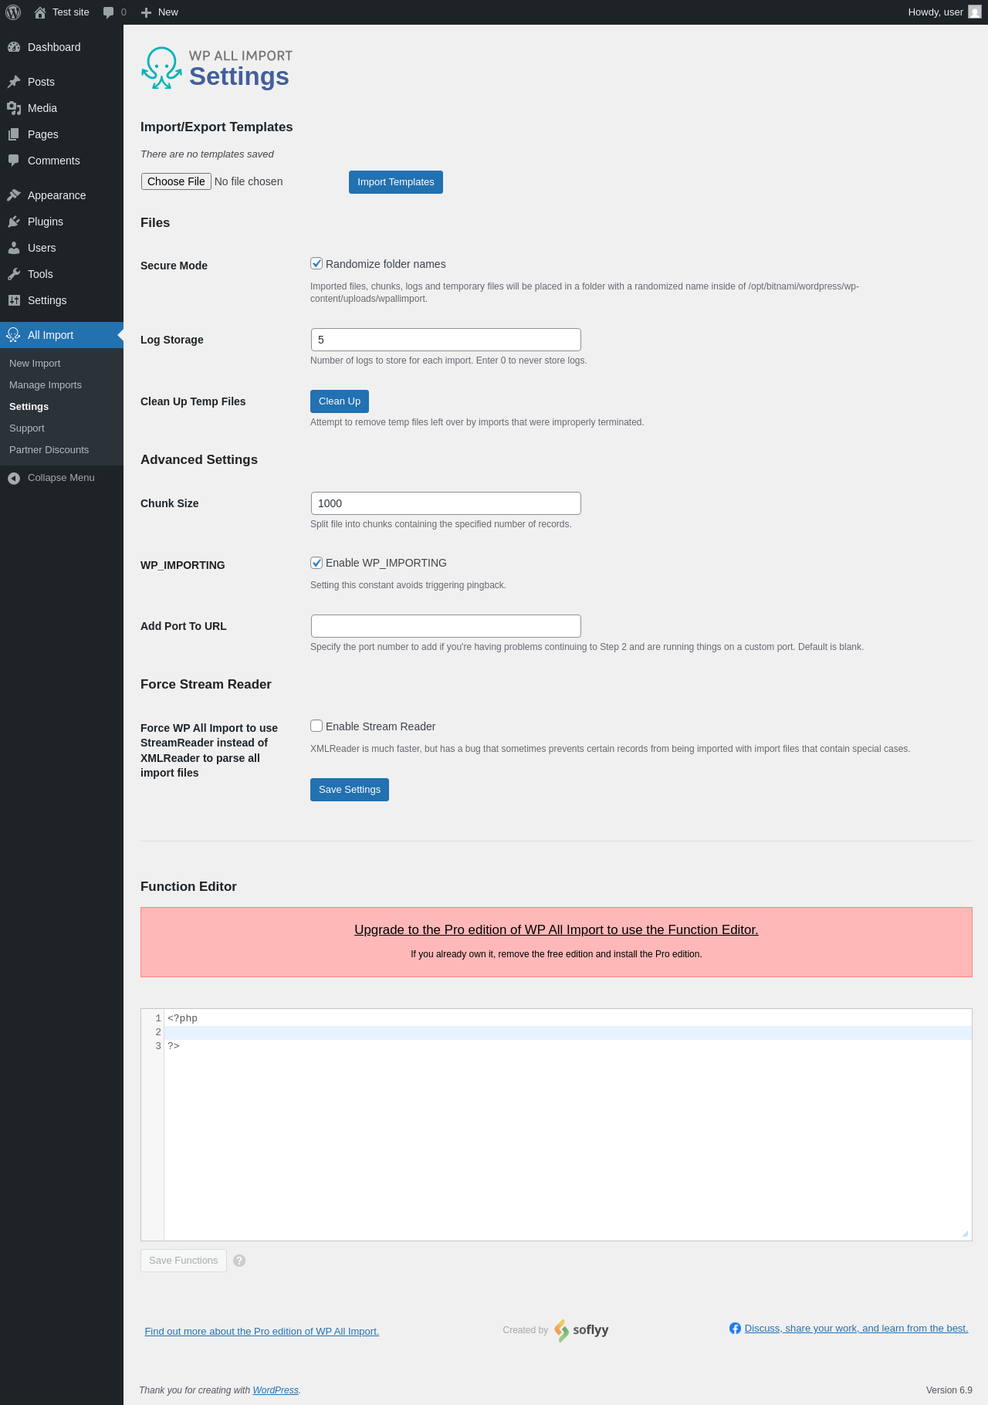This screenshot has width=988, height=1405.
Task: Click the WordPress logo icon
Action: 13,12
